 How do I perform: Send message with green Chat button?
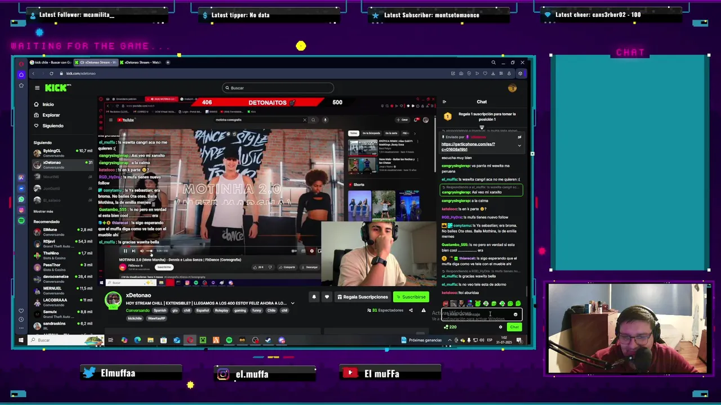pos(514,327)
